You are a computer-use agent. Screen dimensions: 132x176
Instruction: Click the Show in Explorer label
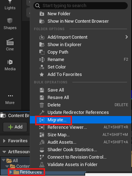coord(65,45)
